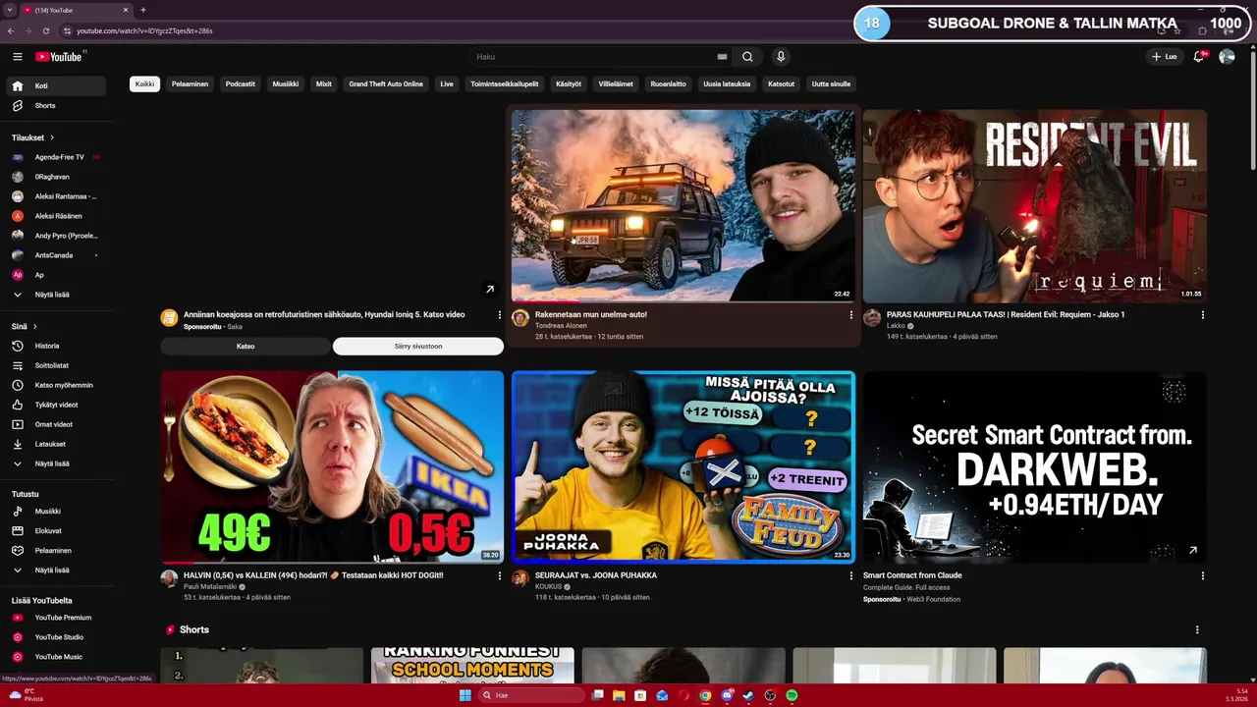Open Shorts section options menu
The width and height of the screenshot is (1257, 707).
[1196, 630]
